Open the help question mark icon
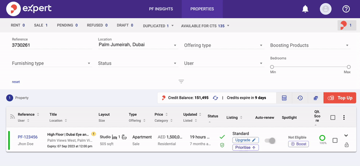Viewport: 360px width, 166px height. coord(346,9)
